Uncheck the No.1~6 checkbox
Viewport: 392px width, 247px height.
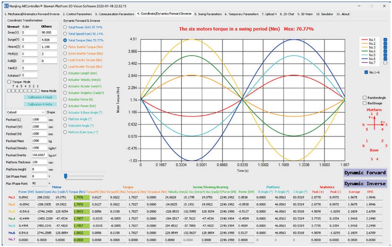(366, 72)
